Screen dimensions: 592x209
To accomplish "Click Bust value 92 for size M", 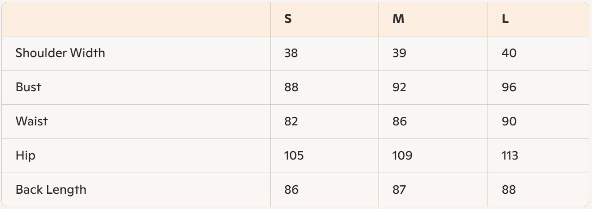I will point(399,87).
